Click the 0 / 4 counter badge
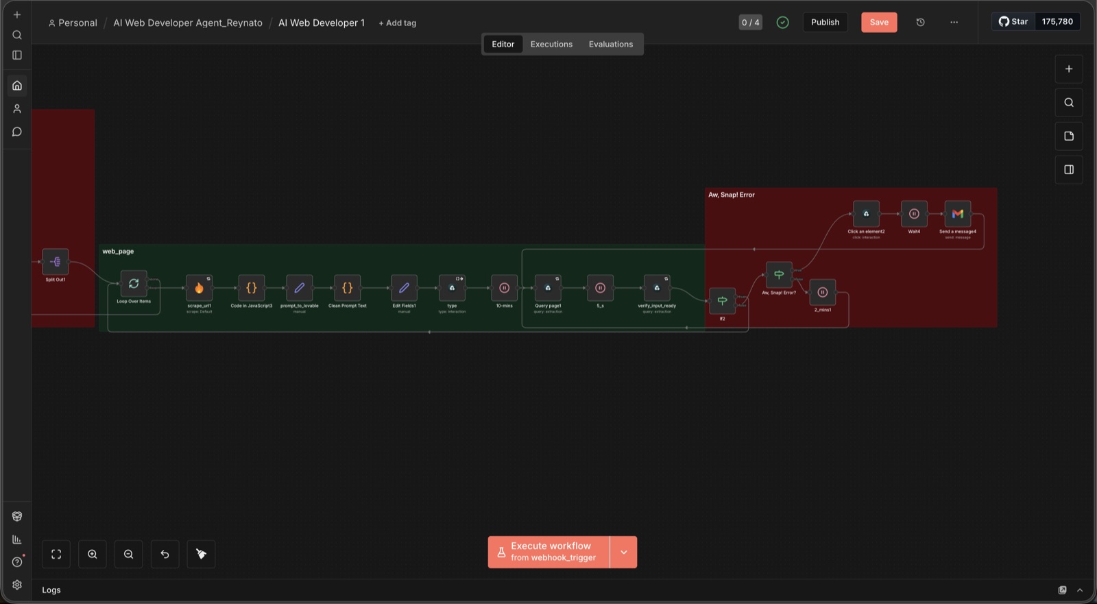This screenshot has width=1097, height=604. 751,22
